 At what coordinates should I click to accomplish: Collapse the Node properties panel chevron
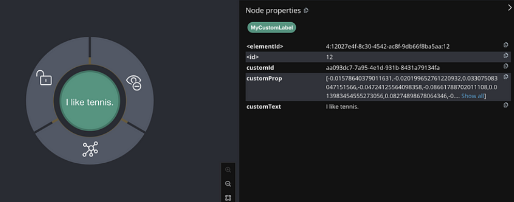point(510,8)
